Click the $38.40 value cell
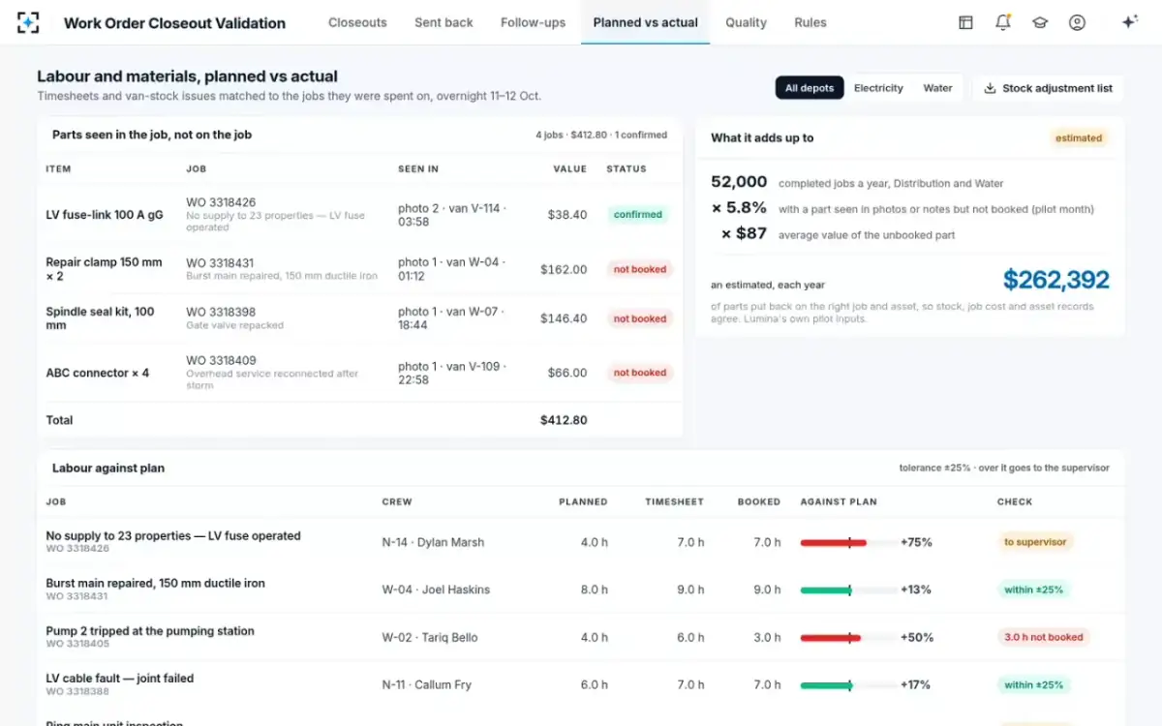The image size is (1162, 726). [566, 215]
